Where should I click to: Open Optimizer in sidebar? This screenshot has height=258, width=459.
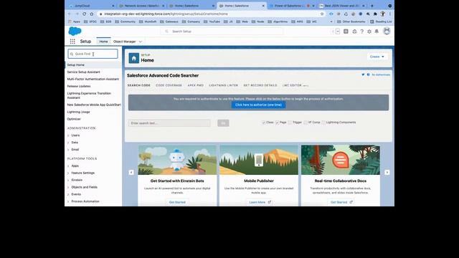pos(74,119)
